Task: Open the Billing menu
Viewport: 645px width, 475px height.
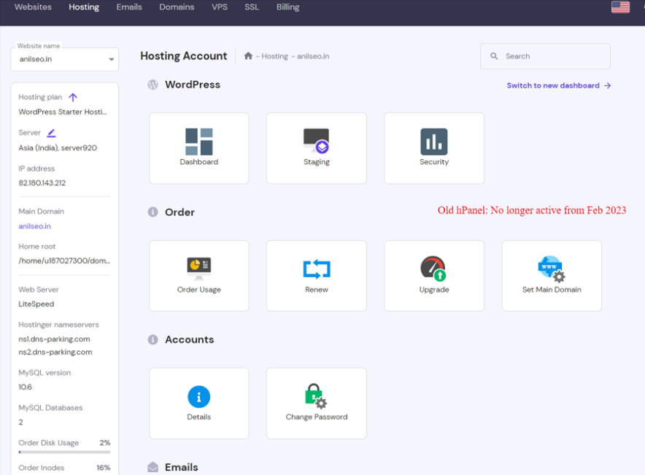Action: (287, 7)
